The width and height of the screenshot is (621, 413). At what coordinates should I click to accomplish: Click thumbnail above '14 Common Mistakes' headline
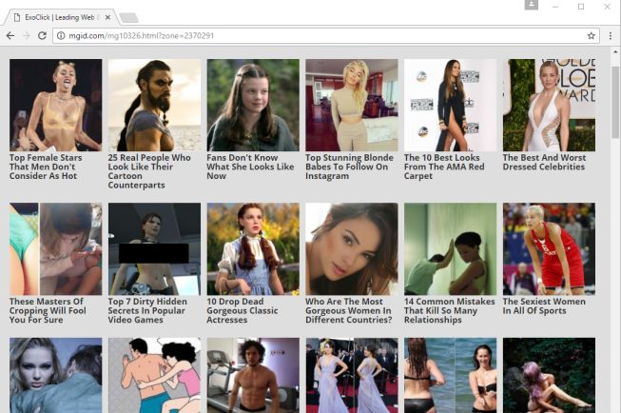click(450, 249)
